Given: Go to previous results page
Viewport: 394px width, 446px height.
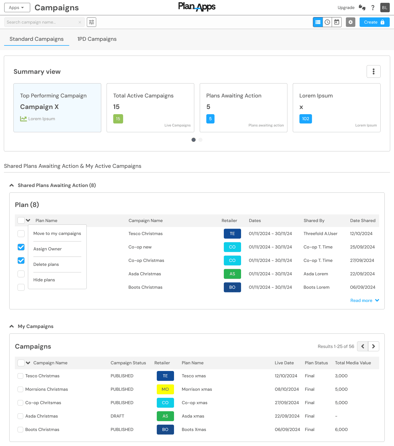Looking at the screenshot, I should coord(363,346).
